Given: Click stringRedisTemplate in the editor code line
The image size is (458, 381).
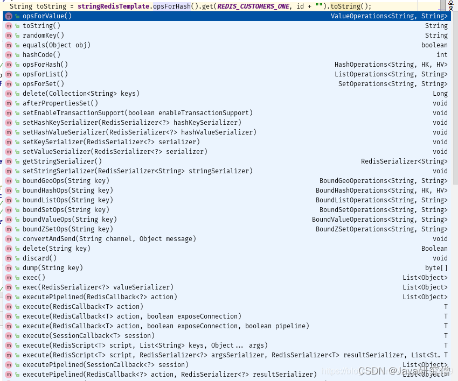Looking at the screenshot, I should 113,6.
